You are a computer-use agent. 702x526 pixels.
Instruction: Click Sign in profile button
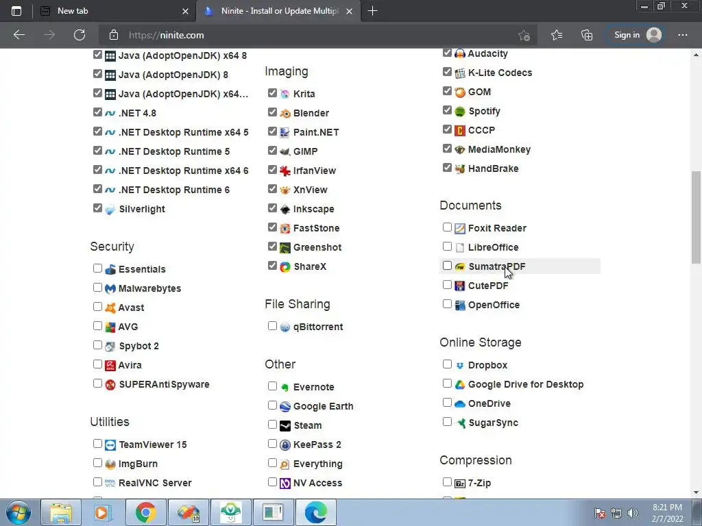click(x=638, y=35)
